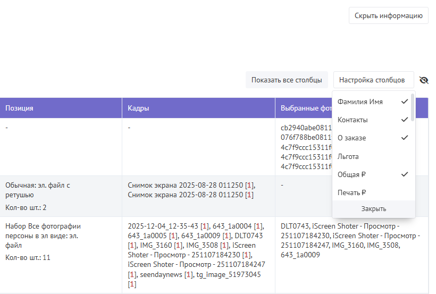The width and height of the screenshot is (436, 294).
Task: Select the Печать ₽ column option
Action: coord(372,192)
